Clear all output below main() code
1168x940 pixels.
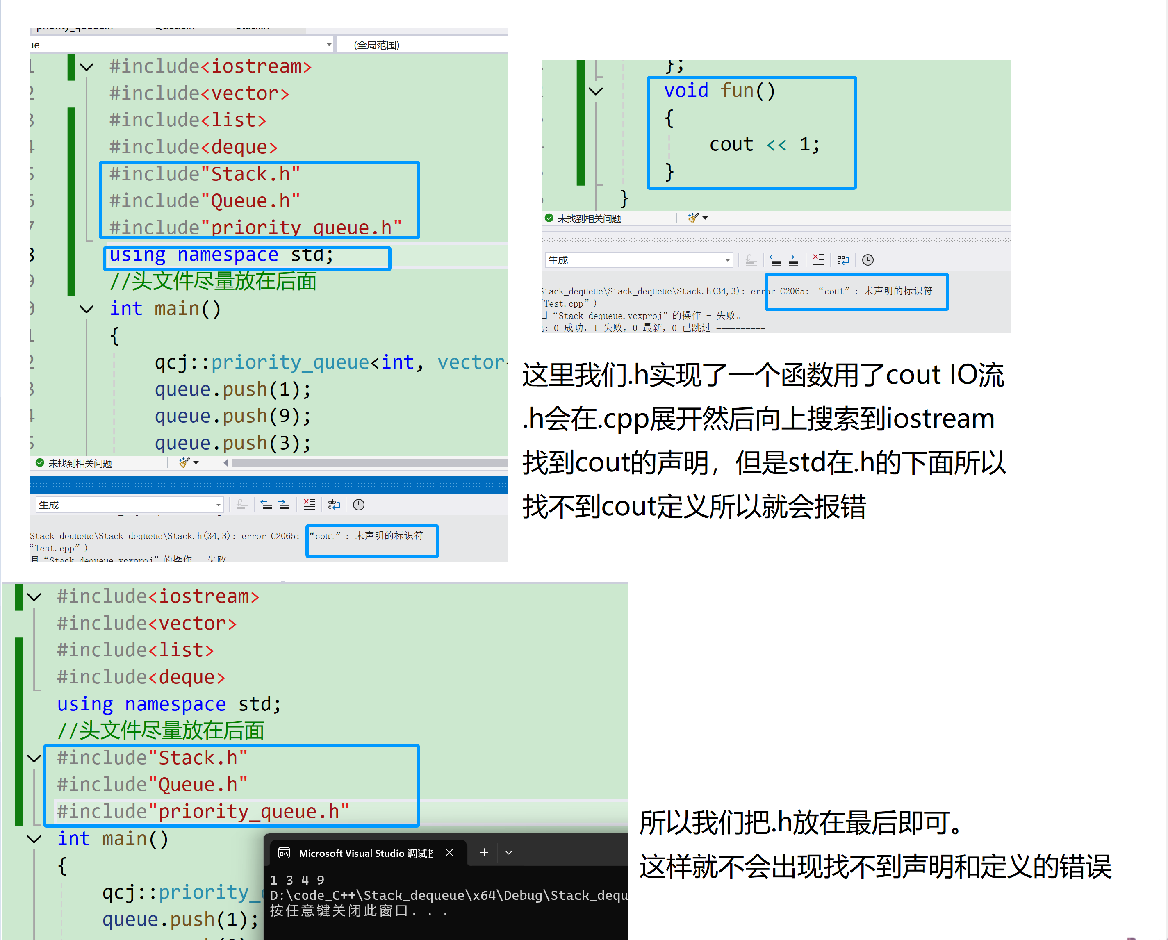point(310,504)
